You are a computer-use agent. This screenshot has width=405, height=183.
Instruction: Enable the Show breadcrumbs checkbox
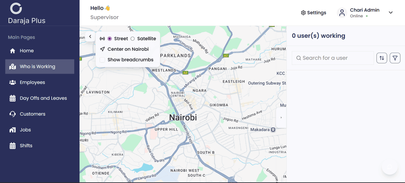coord(102,60)
